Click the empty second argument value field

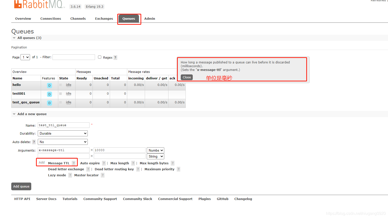click(119, 156)
